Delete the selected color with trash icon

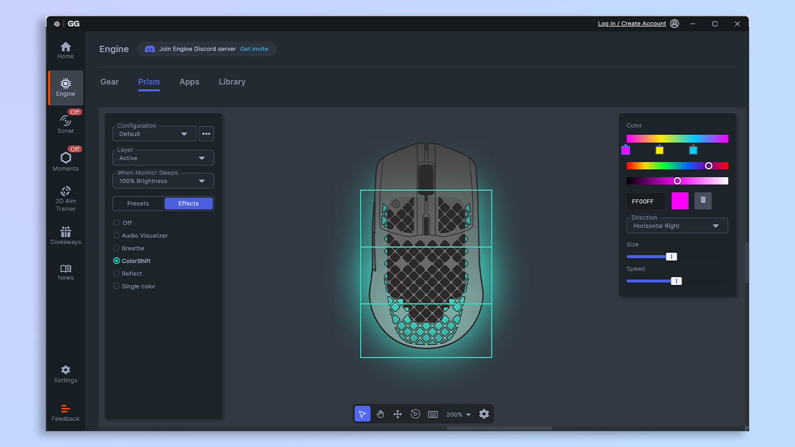pyautogui.click(x=703, y=200)
